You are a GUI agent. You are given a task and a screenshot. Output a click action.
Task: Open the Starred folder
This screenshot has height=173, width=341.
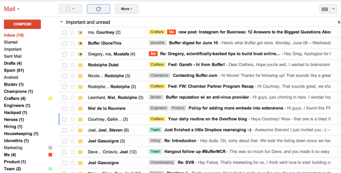point(11,42)
